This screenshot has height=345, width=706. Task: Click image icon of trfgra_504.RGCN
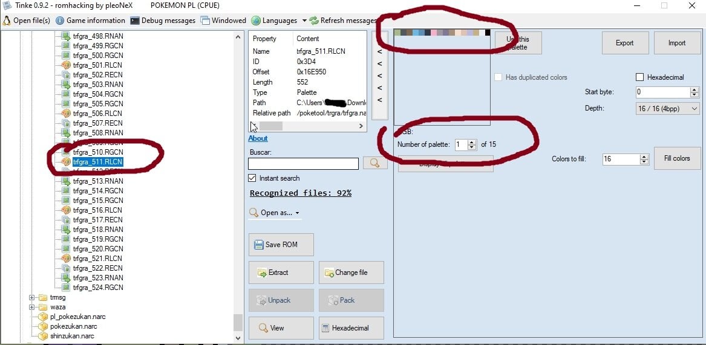click(66, 94)
